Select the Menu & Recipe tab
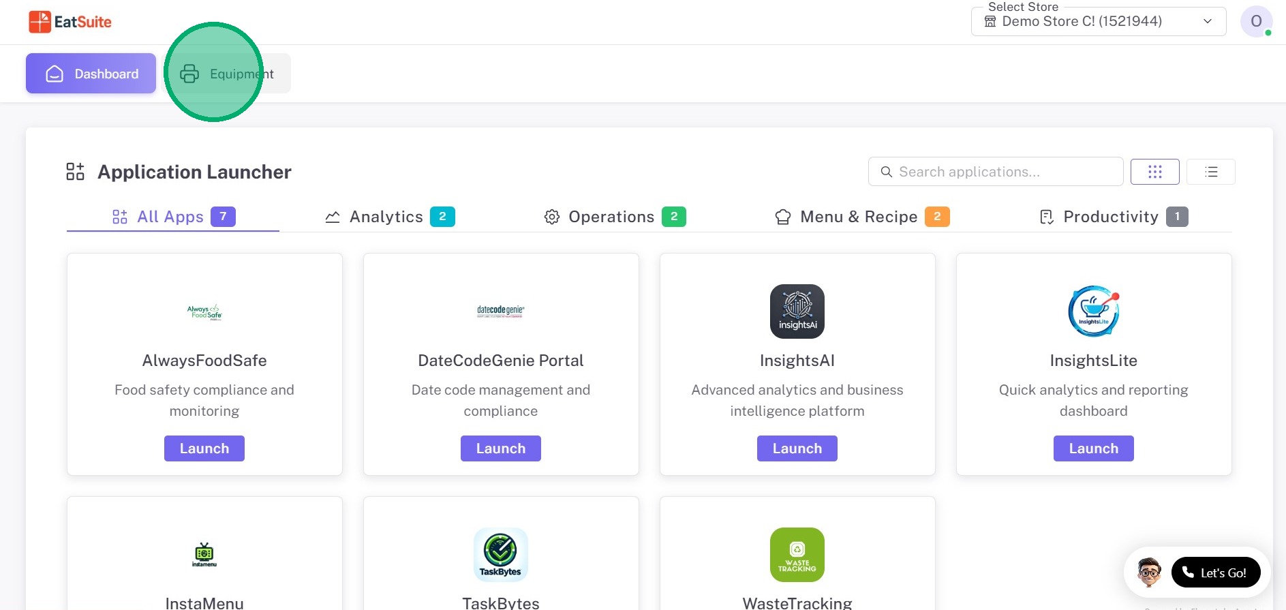Image resolution: width=1286 pixels, height=610 pixels. click(862, 217)
